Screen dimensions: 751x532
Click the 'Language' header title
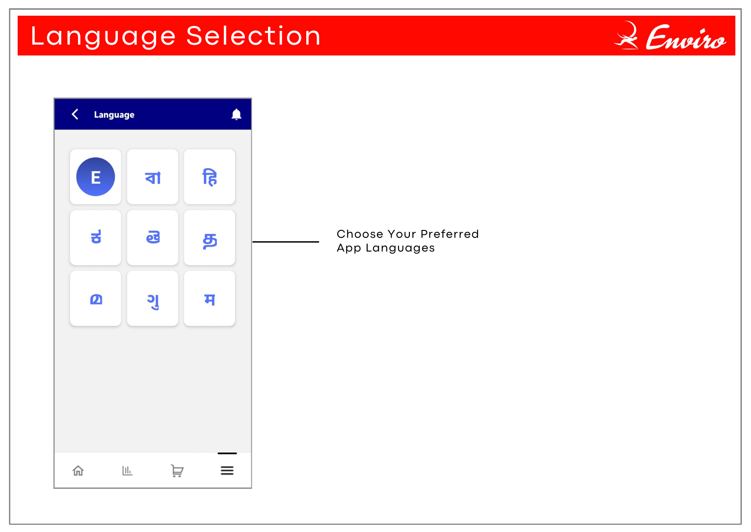click(114, 115)
